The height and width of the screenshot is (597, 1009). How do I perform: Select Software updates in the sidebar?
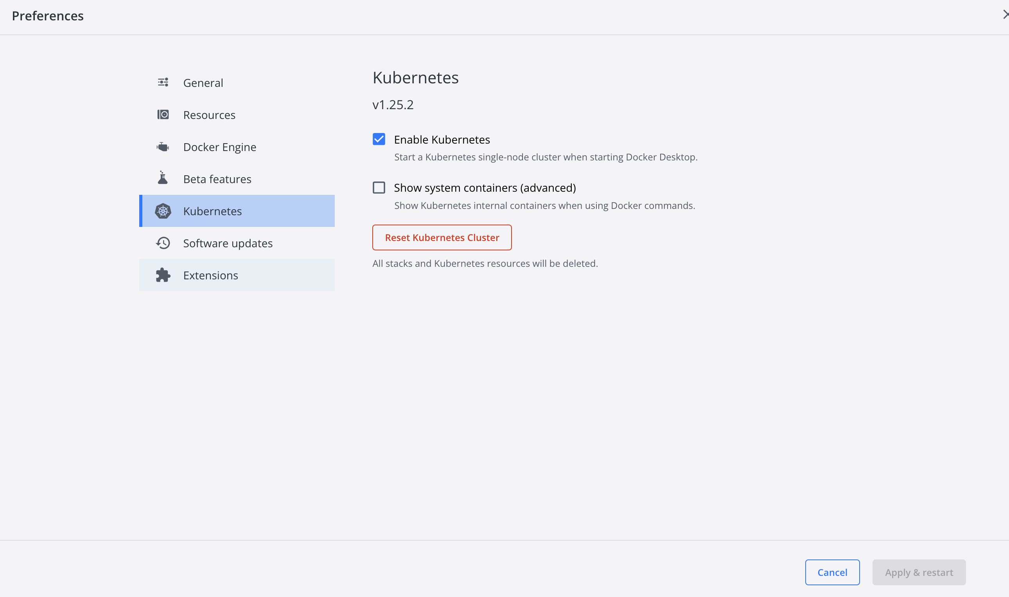point(228,243)
